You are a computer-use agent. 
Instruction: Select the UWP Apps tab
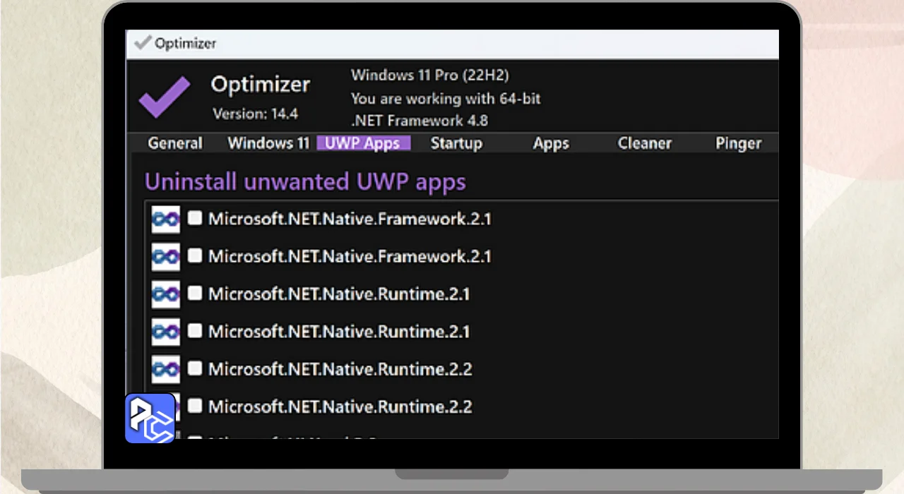click(x=363, y=143)
